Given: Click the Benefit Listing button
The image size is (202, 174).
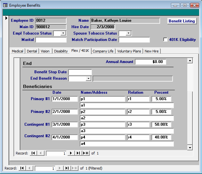Looking at the screenshot, I should tap(182, 21).
